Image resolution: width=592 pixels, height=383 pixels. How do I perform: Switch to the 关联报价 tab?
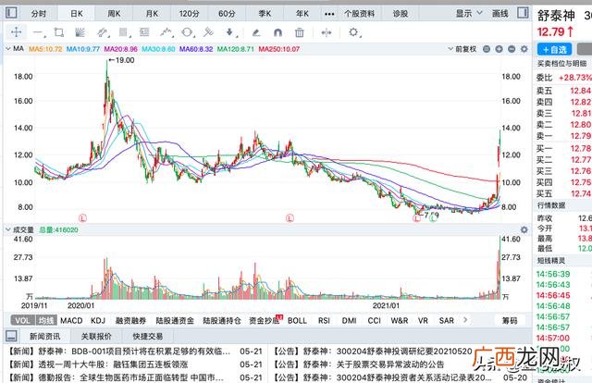[96, 336]
